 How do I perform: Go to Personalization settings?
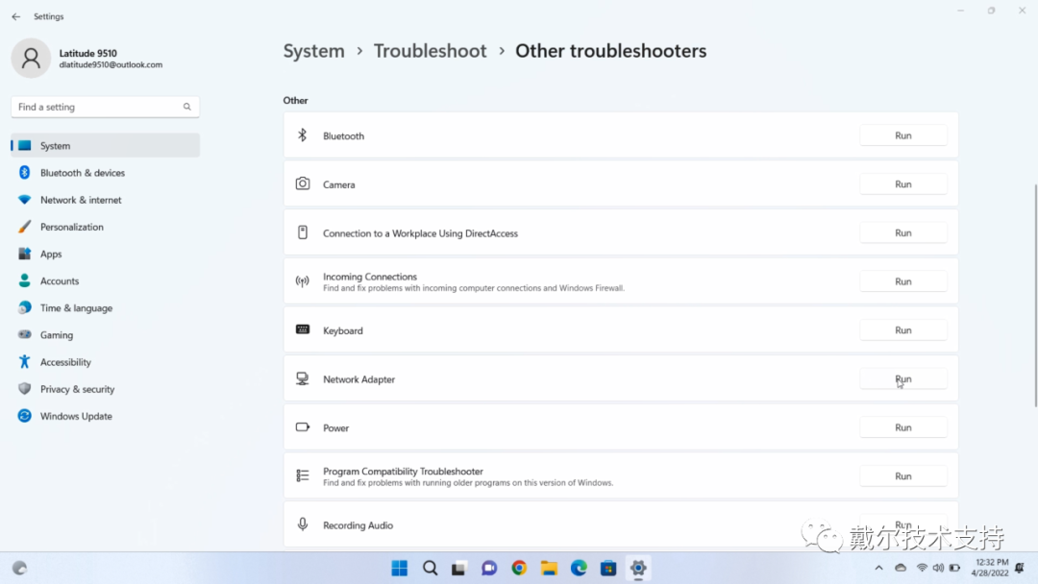(x=106, y=227)
